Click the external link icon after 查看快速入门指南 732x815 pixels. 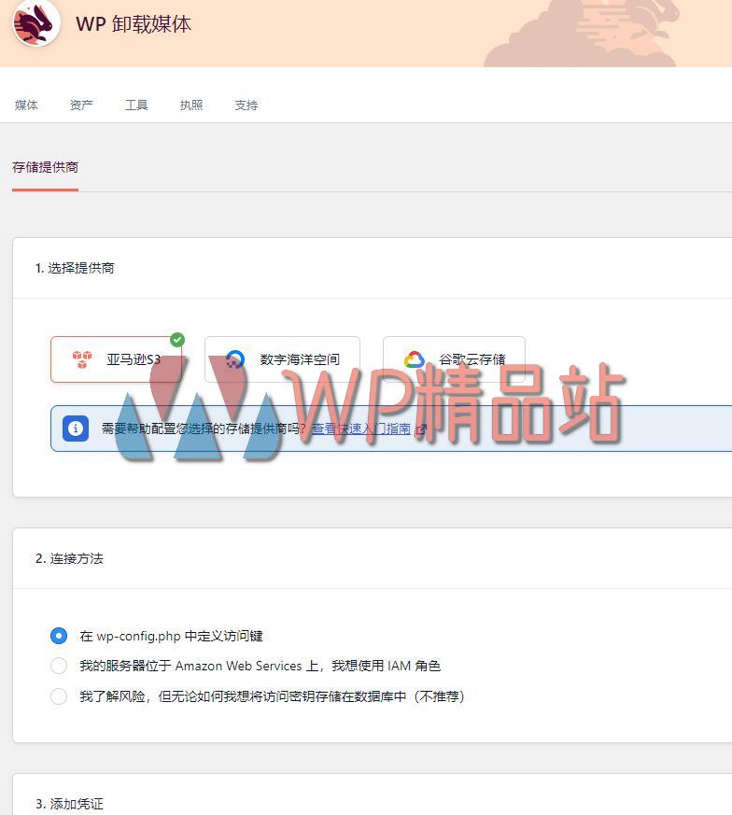(422, 429)
